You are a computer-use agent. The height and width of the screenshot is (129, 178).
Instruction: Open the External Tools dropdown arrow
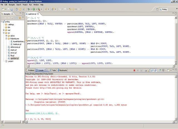click(41, 9)
